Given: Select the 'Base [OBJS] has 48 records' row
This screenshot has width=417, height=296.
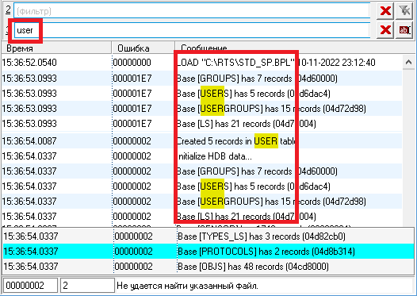Looking at the screenshot, I should click(x=208, y=266).
